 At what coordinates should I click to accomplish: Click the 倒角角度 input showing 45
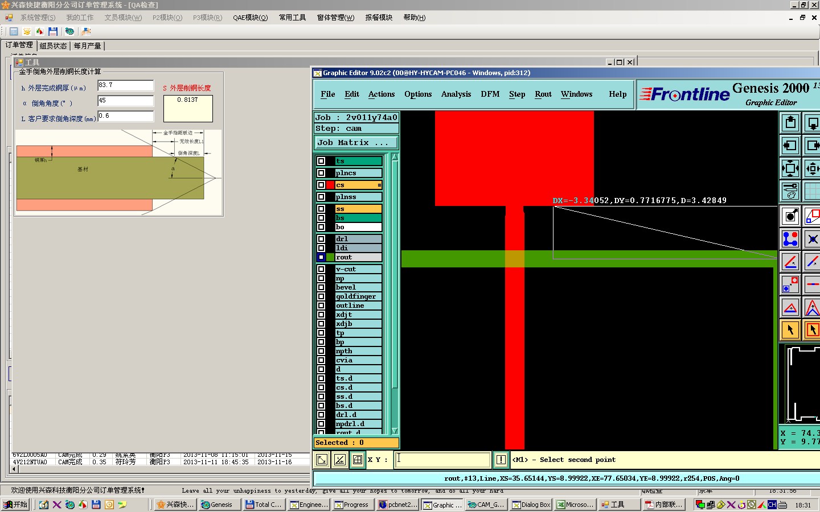click(125, 101)
